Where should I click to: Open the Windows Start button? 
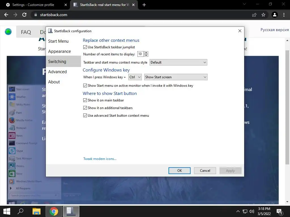(x=7, y=211)
